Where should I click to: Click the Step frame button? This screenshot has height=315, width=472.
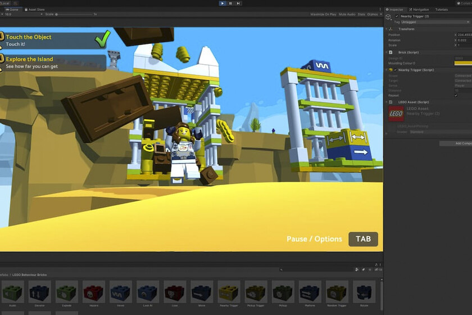[x=238, y=3]
